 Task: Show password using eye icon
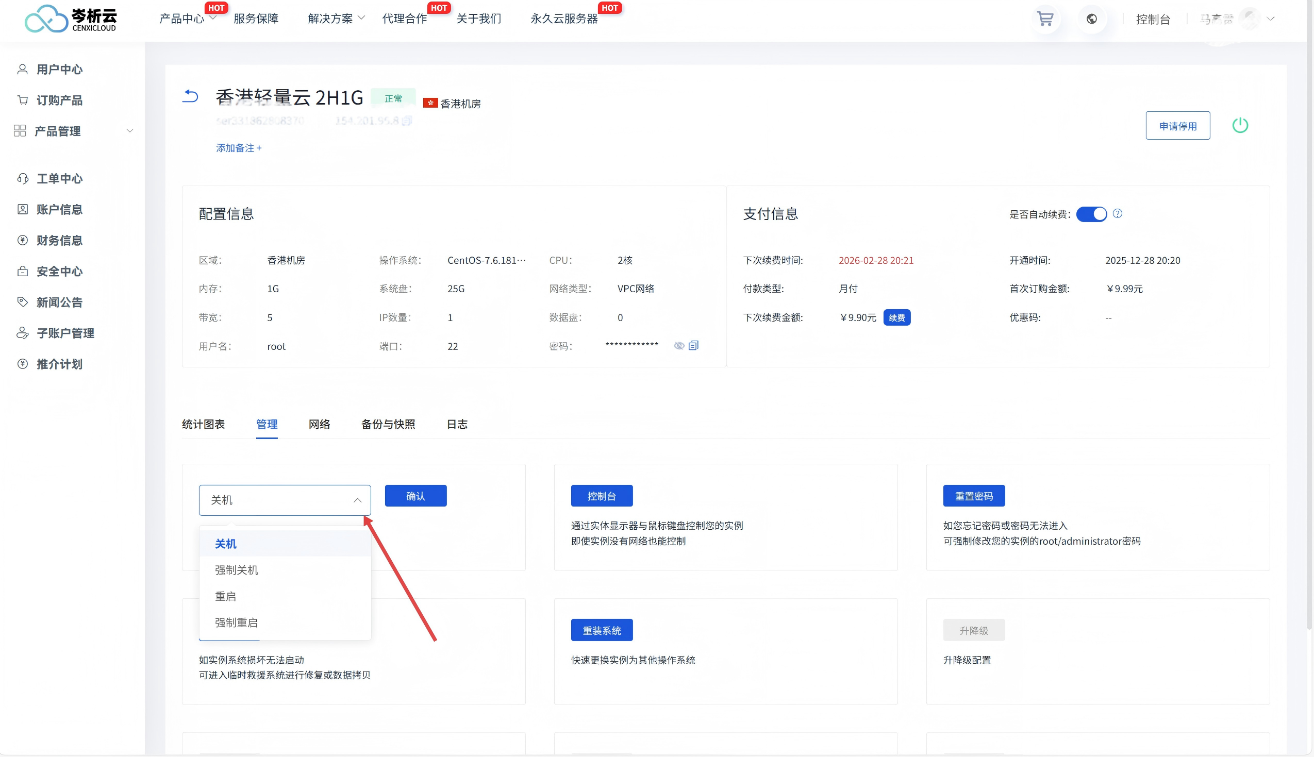[x=678, y=346]
